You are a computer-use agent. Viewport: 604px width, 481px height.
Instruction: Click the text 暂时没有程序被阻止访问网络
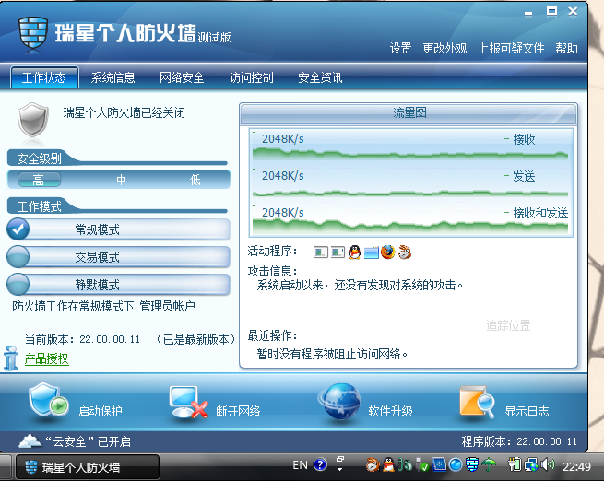332,354
